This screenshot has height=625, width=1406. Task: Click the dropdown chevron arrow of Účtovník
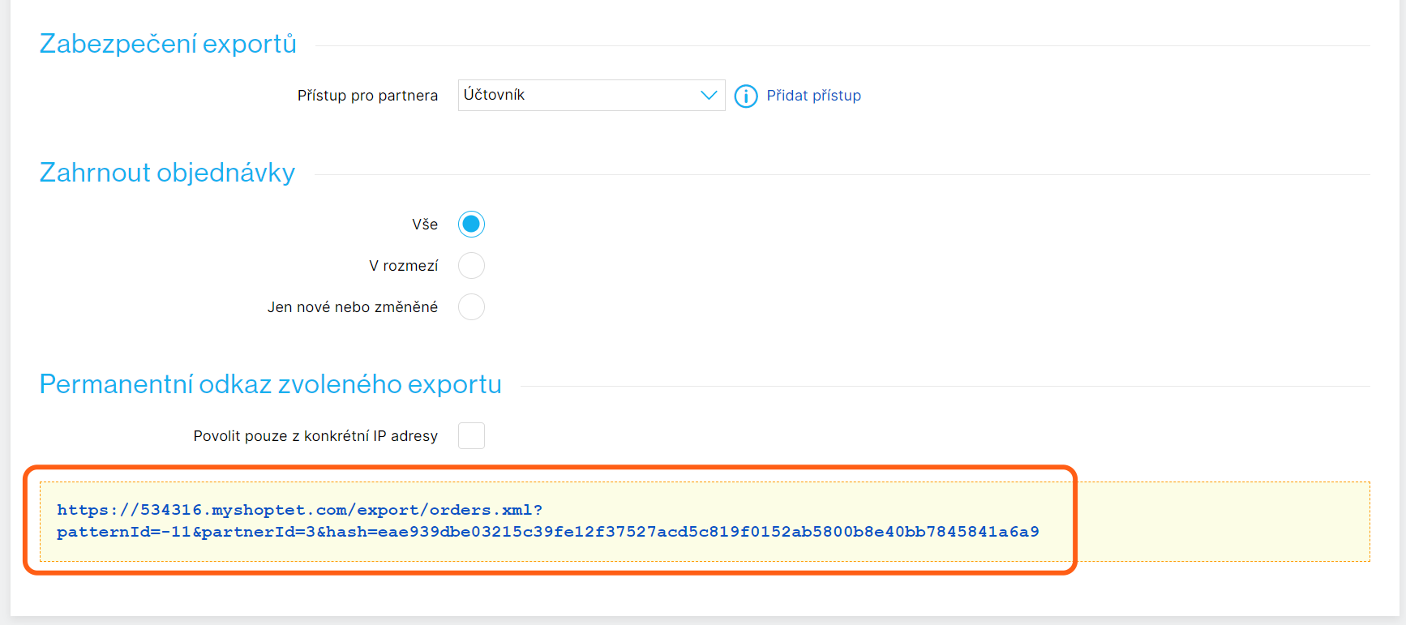(708, 96)
